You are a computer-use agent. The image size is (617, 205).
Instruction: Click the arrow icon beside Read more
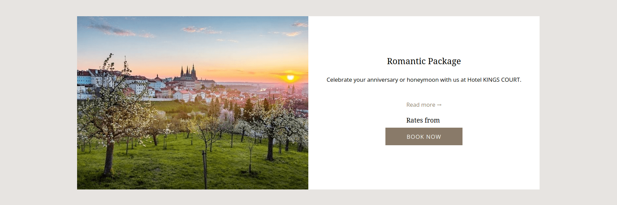click(x=439, y=105)
